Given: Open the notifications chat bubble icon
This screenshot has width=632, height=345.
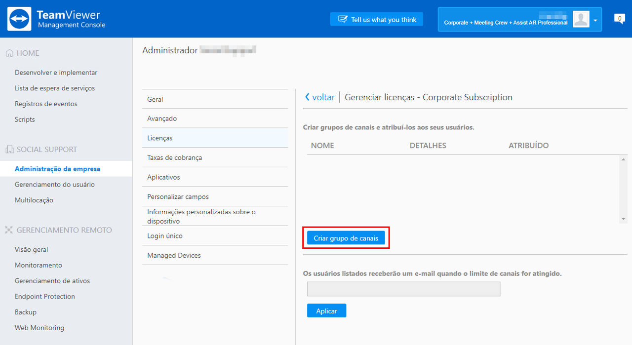Looking at the screenshot, I should point(619,19).
